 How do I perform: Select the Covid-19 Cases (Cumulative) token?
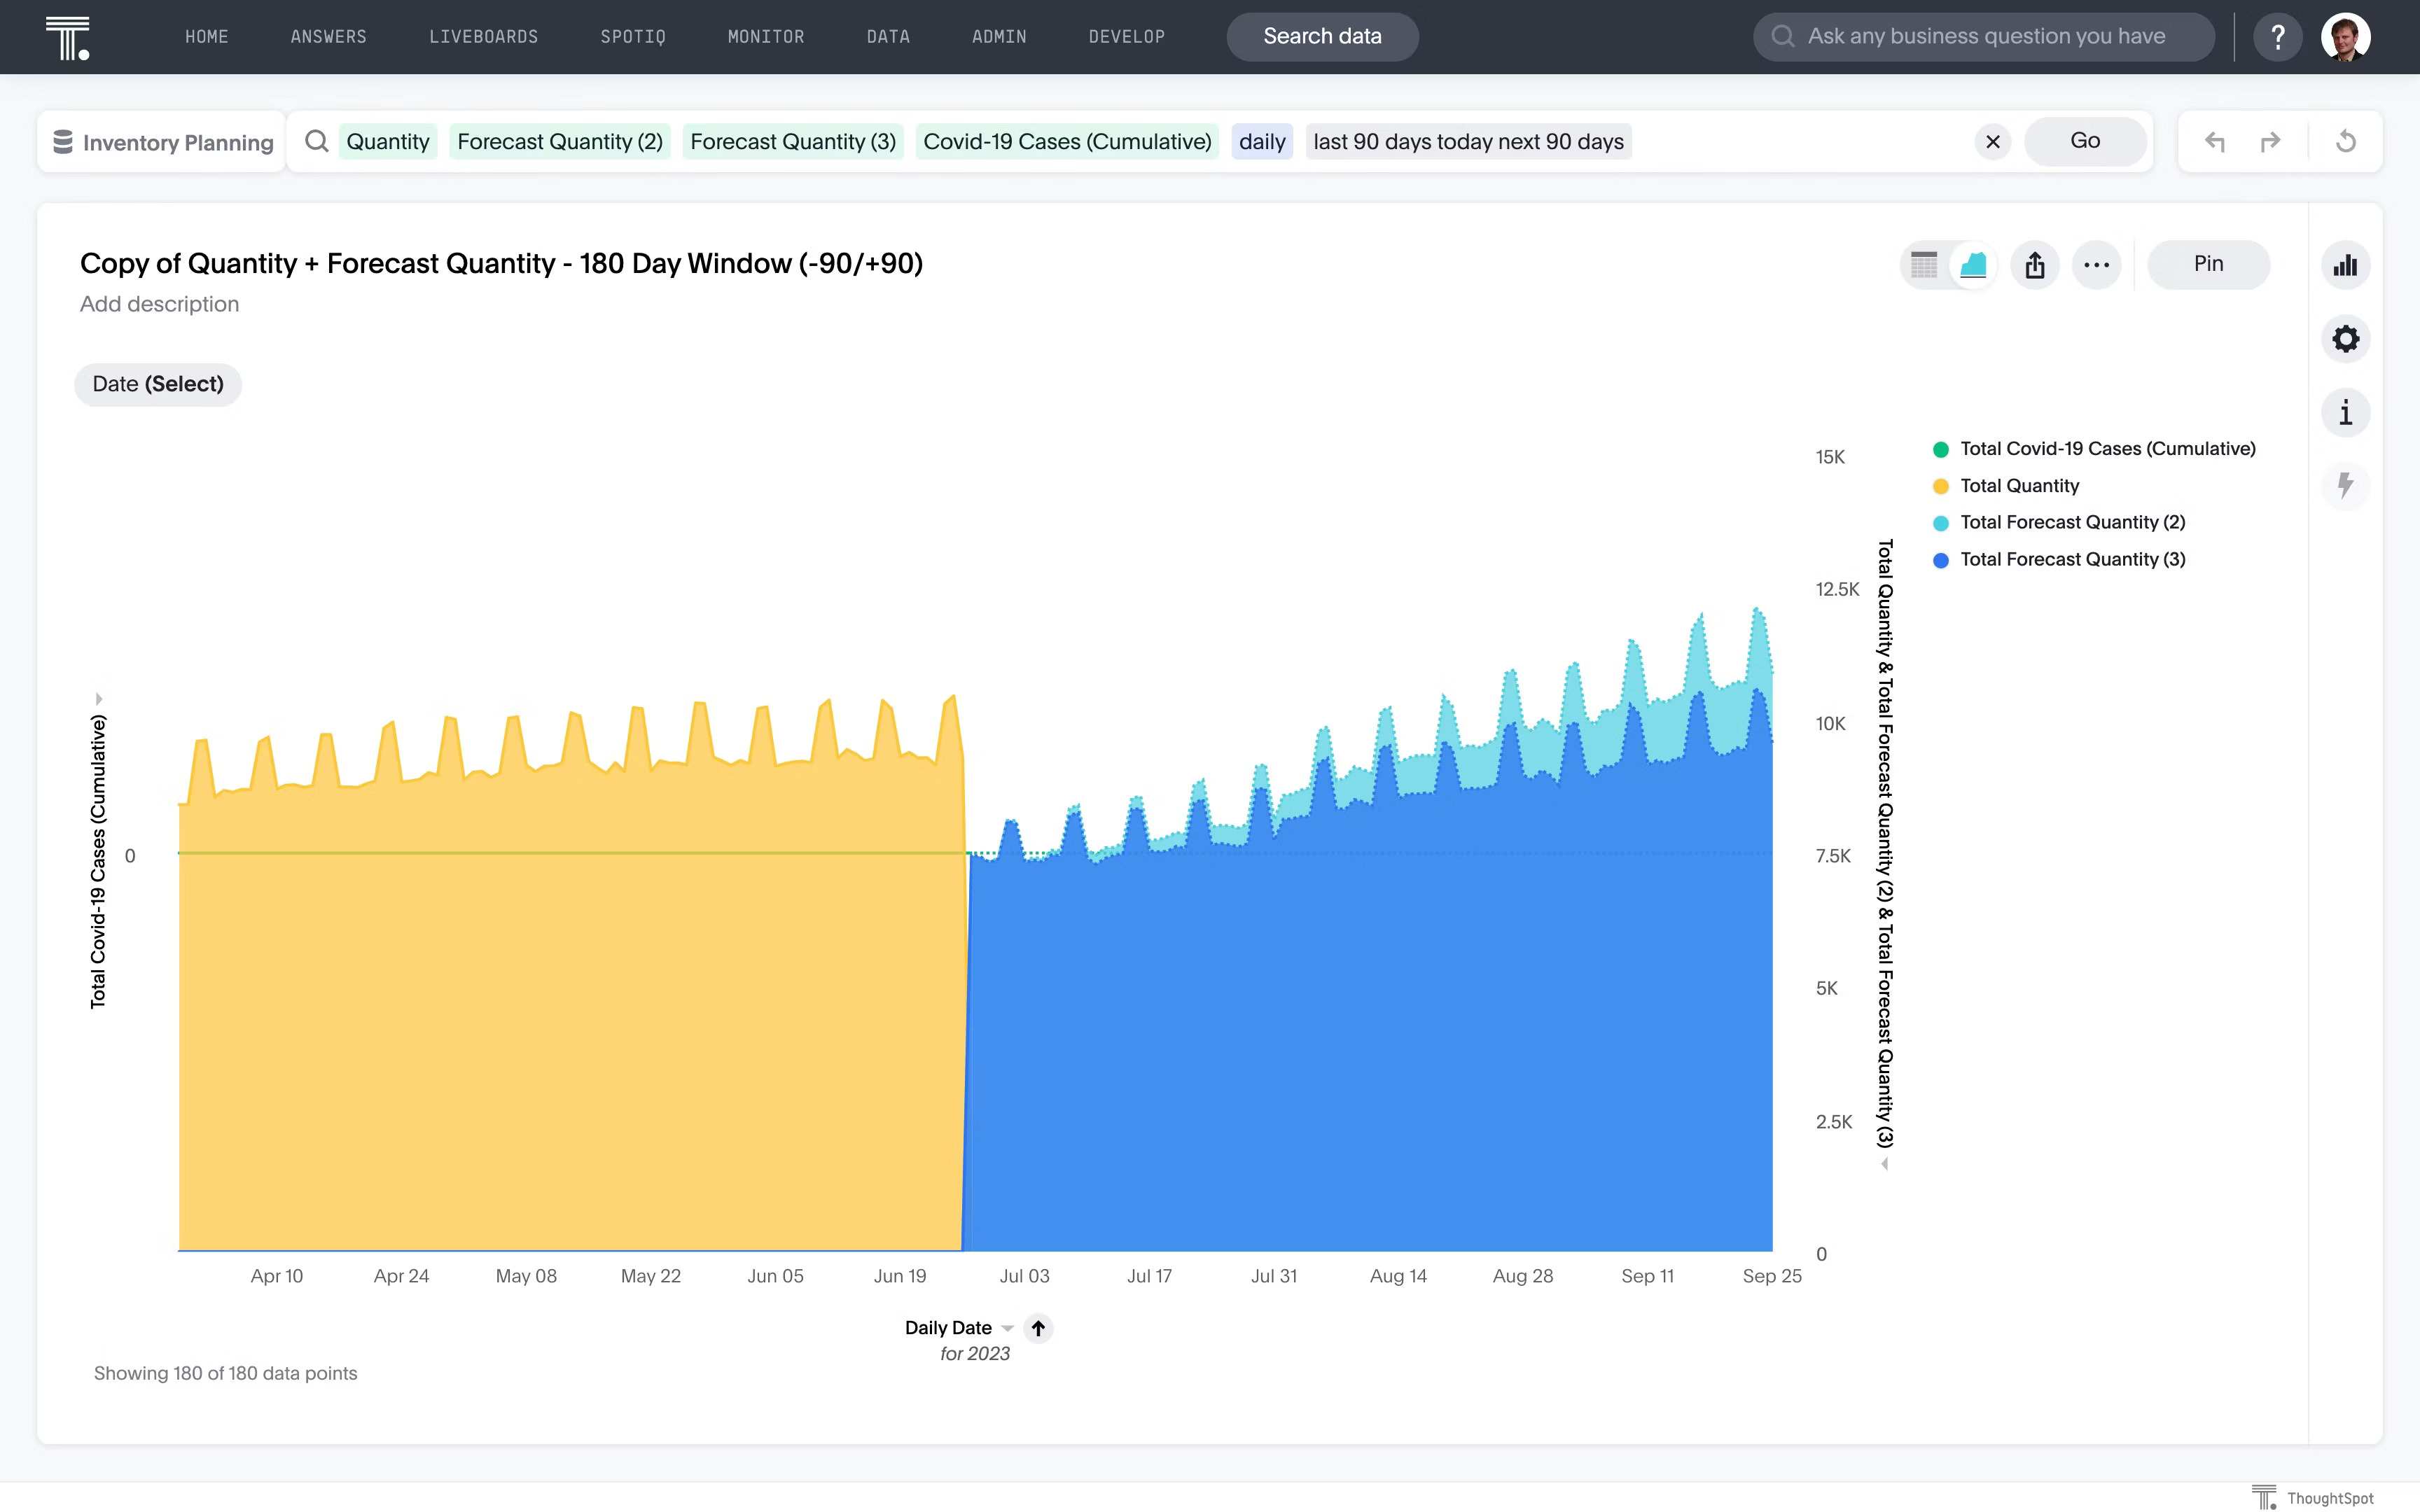click(x=1067, y=142)
